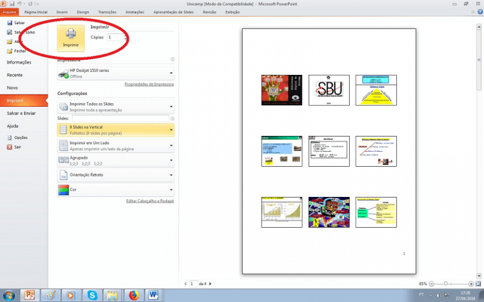484x302 pixels.
Task: Click the Editar Cabeçalho e Rodapé link
Action: (150, 201)
